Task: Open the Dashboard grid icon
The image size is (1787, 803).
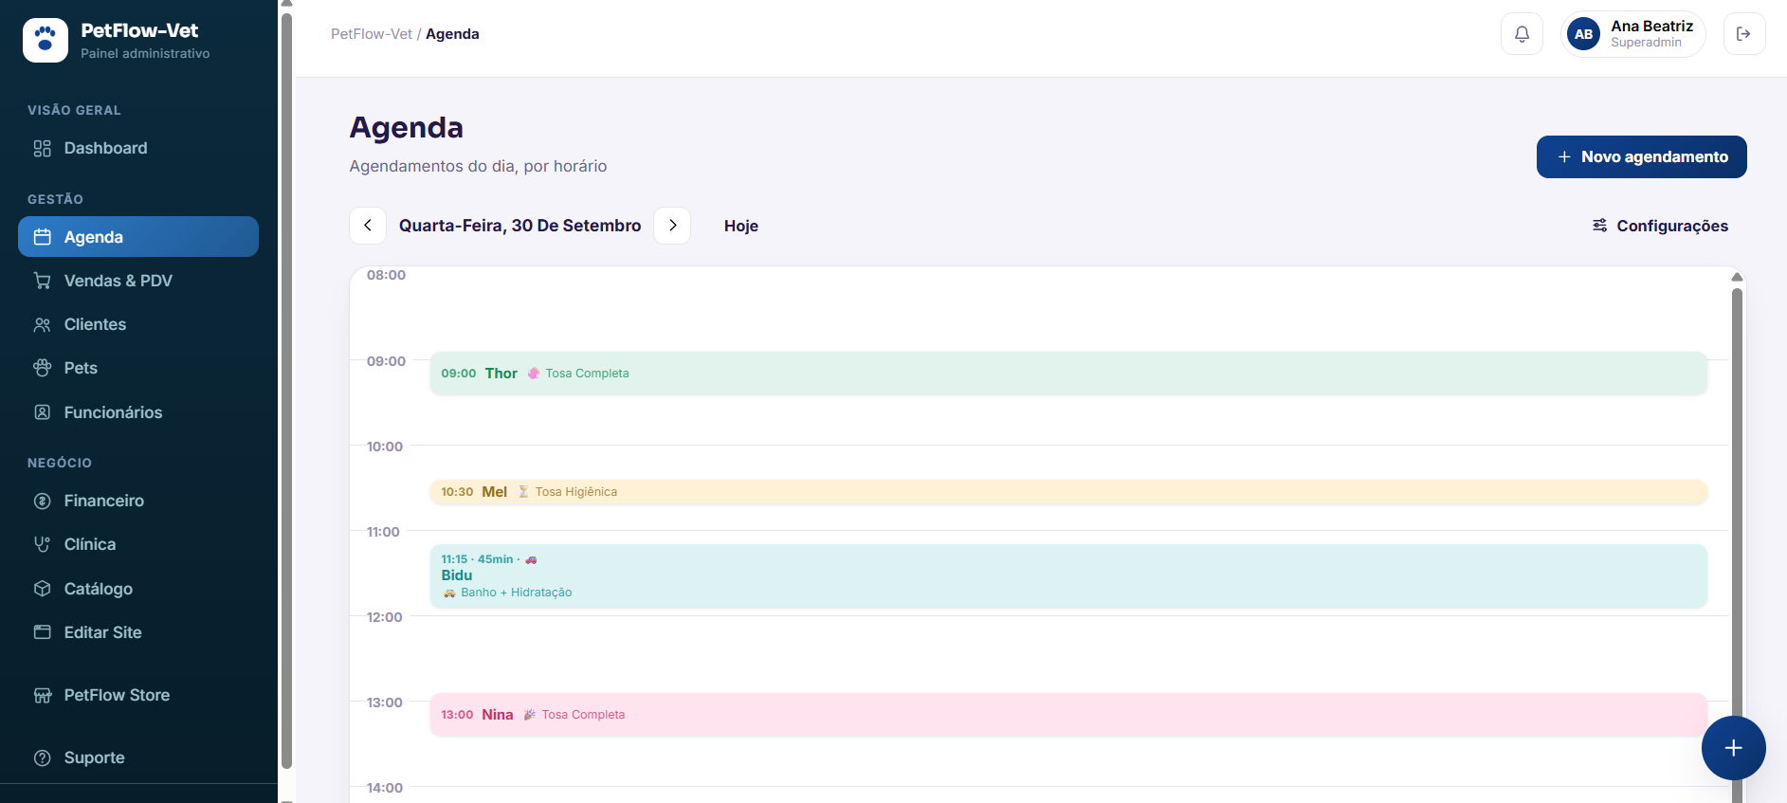Action: pos(42,148)
